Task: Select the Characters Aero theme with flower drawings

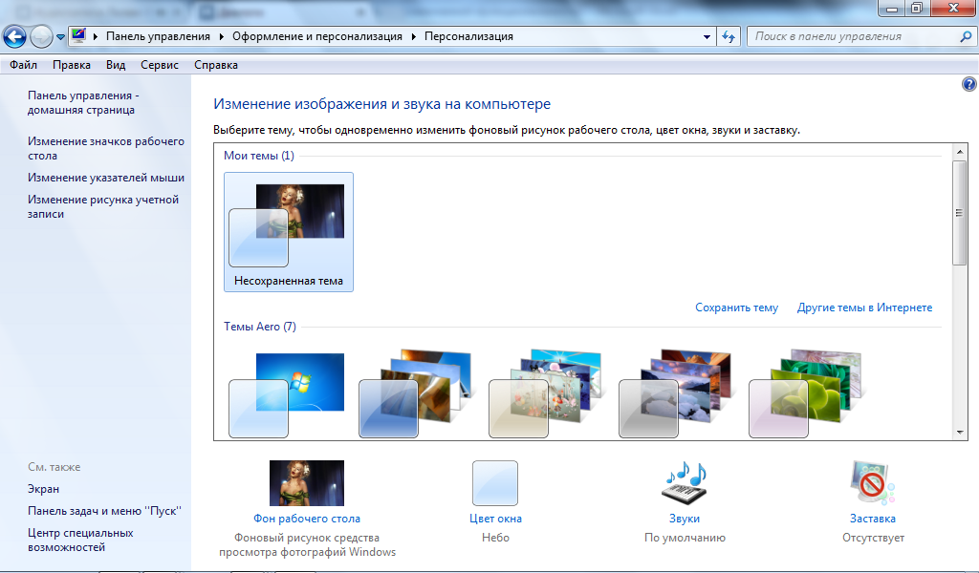Action: click(x=546, y=394)
